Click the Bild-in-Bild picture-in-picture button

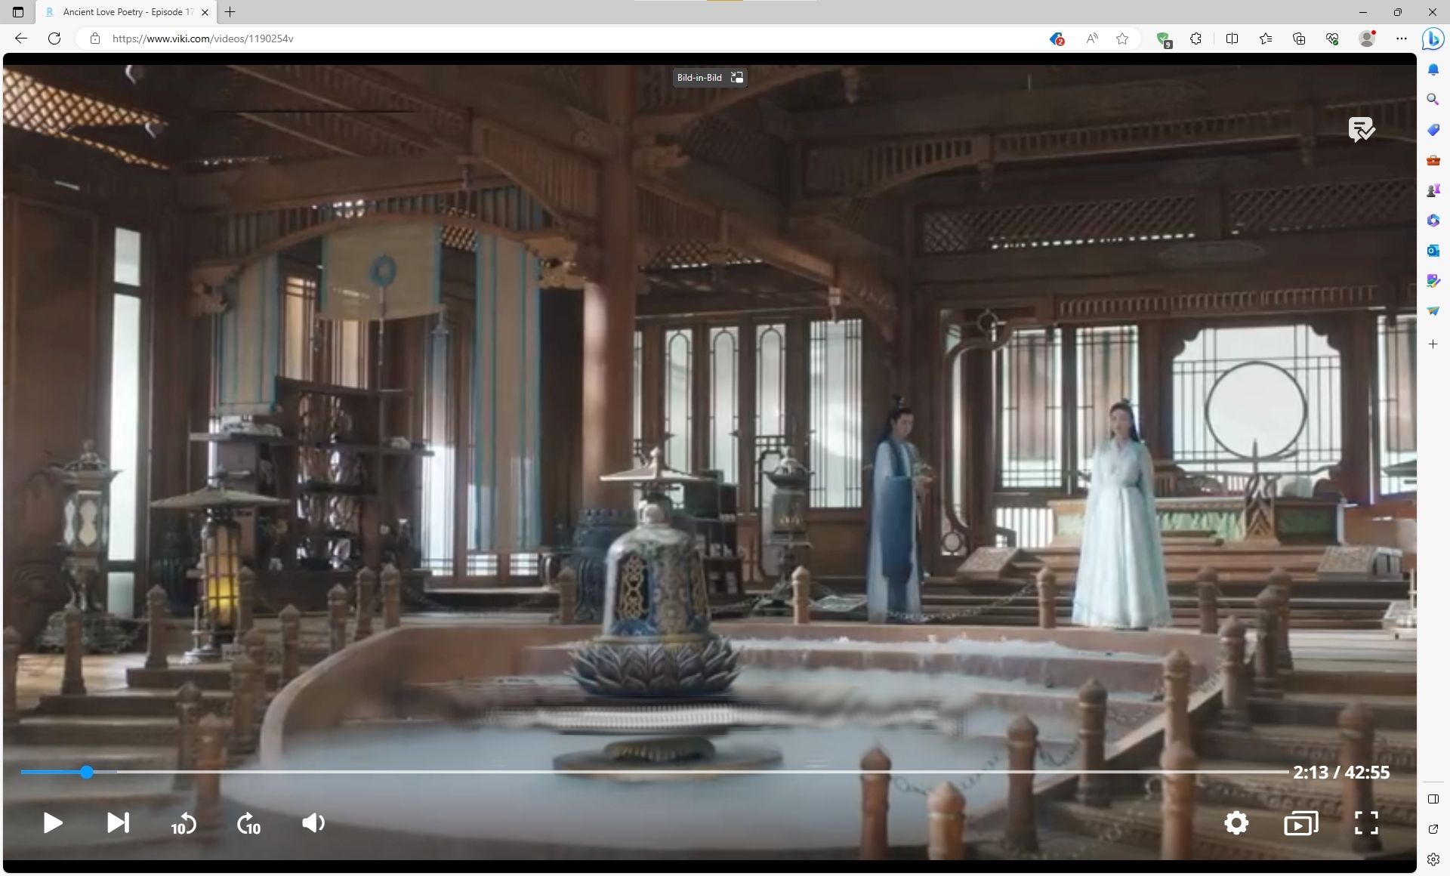(709, 78)
